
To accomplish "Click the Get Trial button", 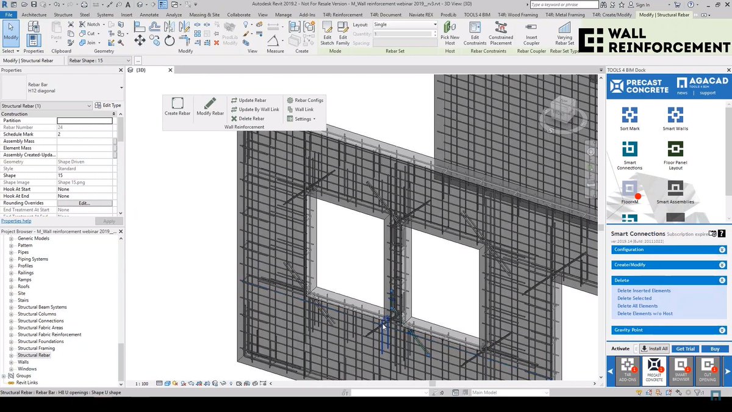I will click(x=685, y=349).
